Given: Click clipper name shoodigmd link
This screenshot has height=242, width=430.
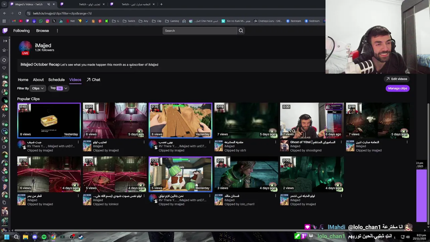Looking at the screenshot, I should (314, 151).
